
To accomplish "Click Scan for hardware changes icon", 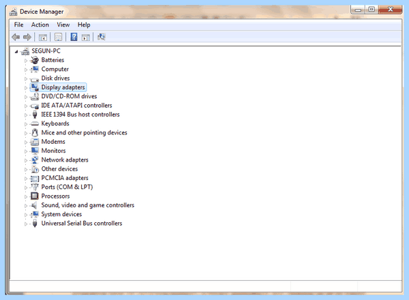I will pos(101,37).
